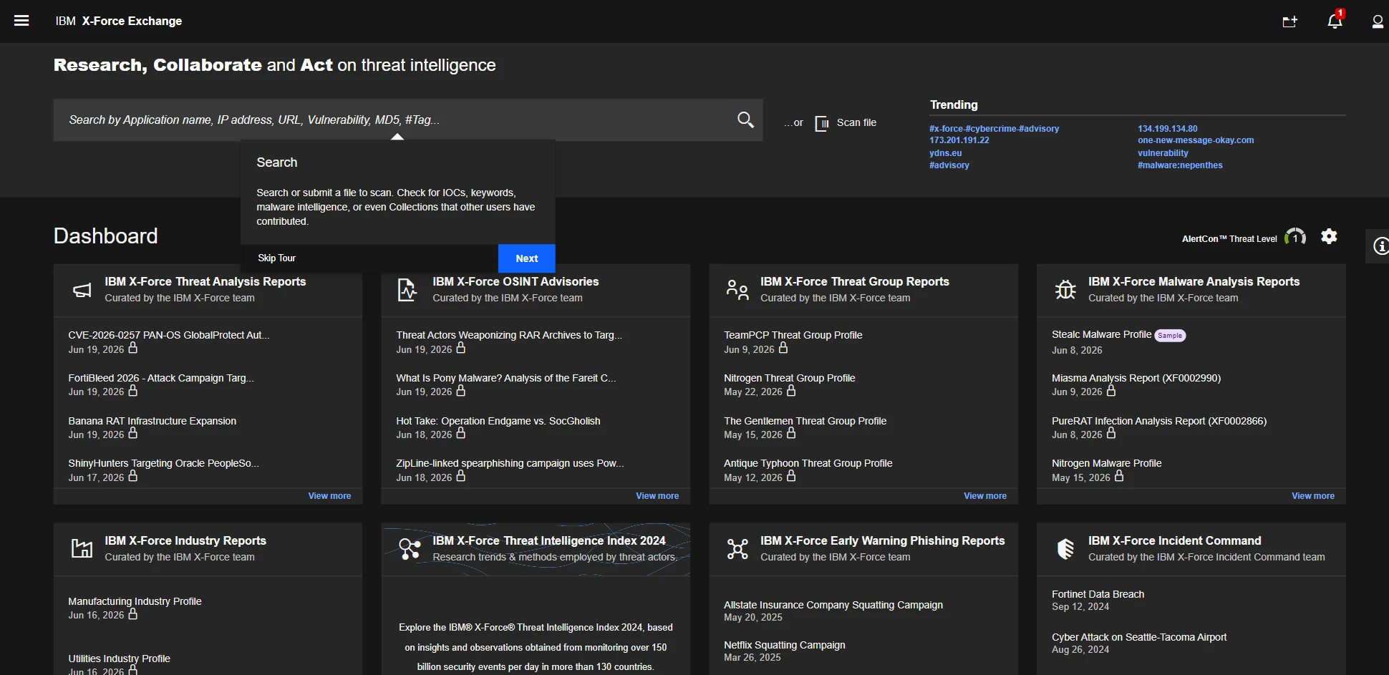
Task: Open trending IP 173.201.191.22
Action: click(x=959, y=140)
